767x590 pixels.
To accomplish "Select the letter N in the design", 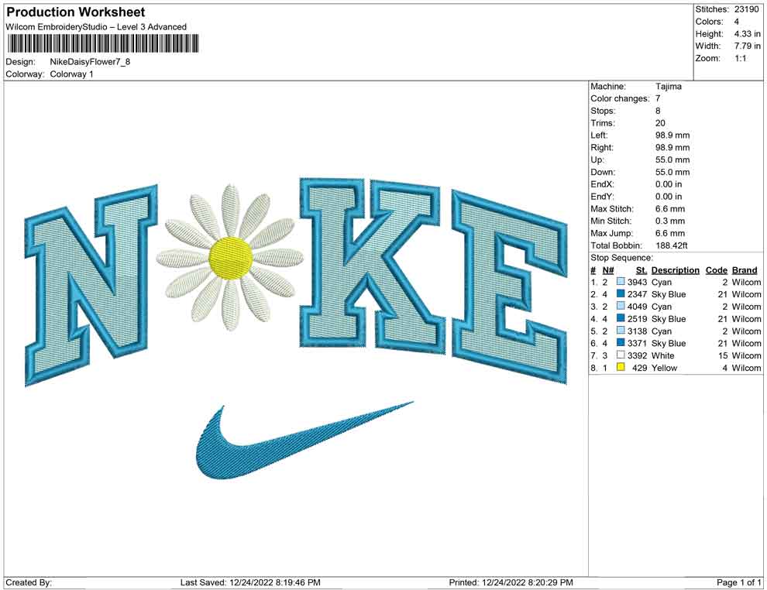I will [x=91, y=285].
